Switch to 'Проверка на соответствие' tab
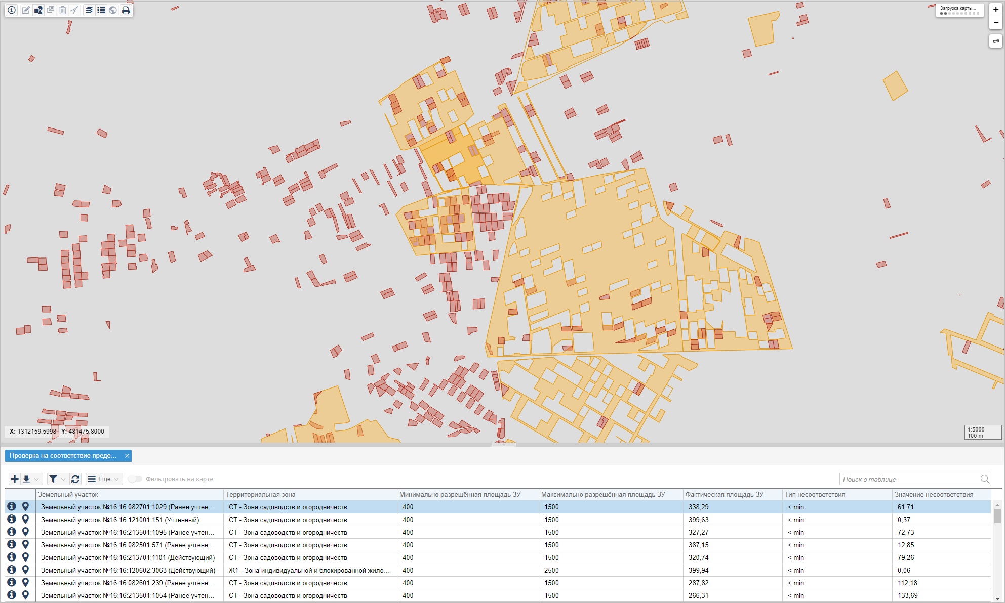1005x603 pixels. click(x=63, y=456)
